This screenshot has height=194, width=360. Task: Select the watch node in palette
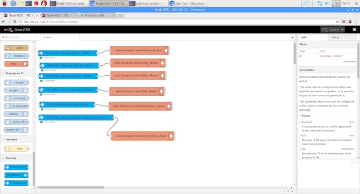coord(17,48)
